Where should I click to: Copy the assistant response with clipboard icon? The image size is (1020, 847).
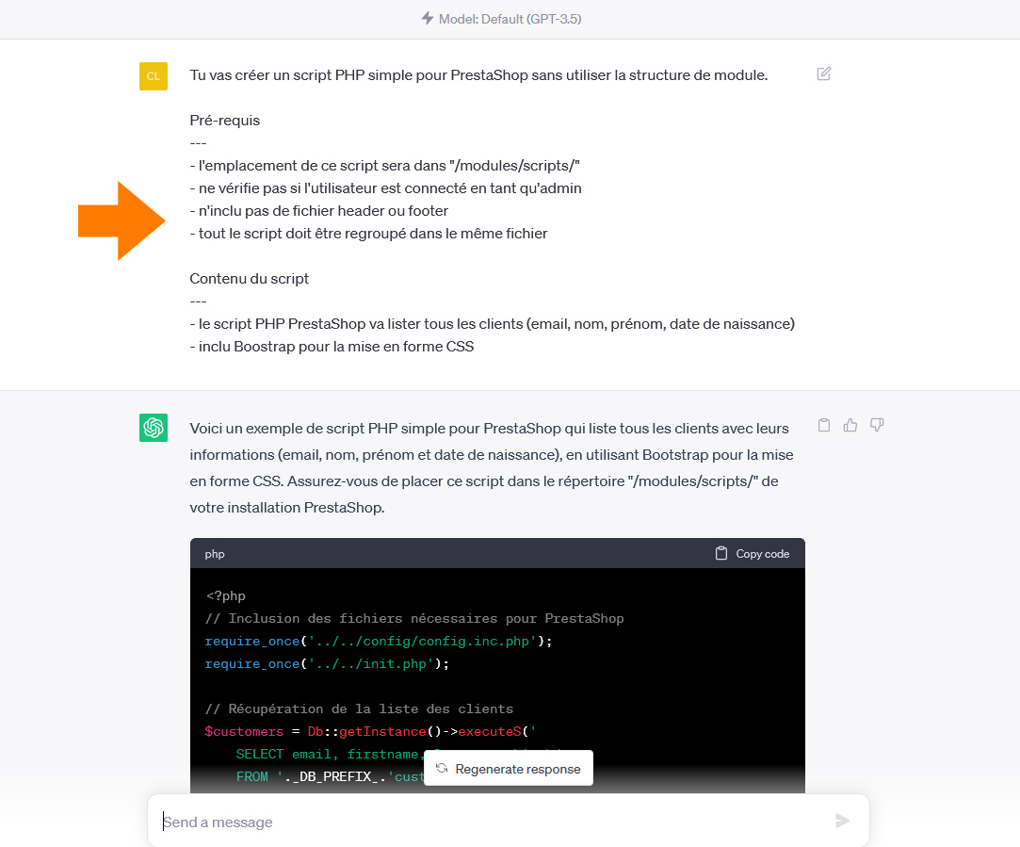823,425
